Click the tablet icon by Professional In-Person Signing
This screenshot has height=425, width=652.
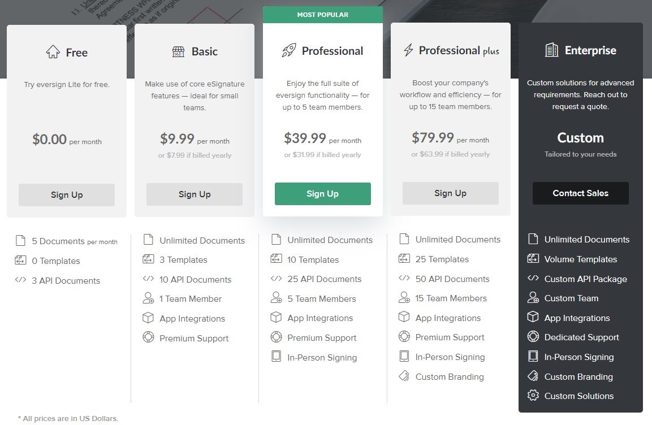click(276, 357)
